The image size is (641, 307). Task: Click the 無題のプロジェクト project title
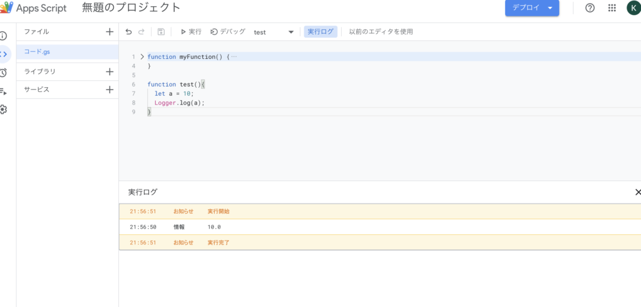click(131, 8)
